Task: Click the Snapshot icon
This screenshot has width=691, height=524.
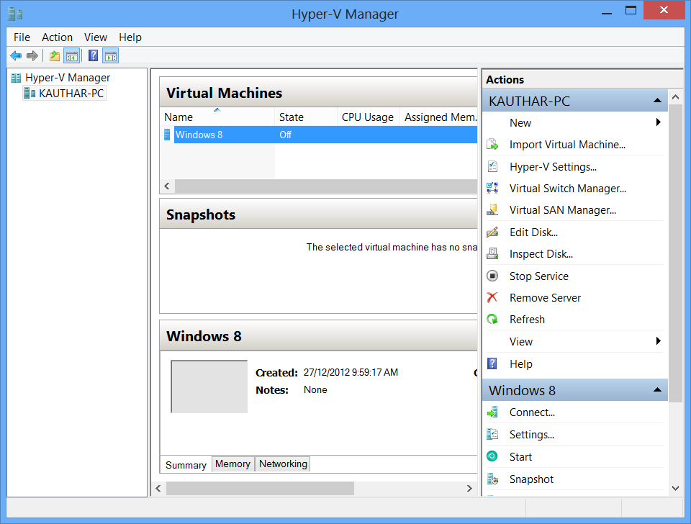Action: pyautogui.click(x=492, y=479)
